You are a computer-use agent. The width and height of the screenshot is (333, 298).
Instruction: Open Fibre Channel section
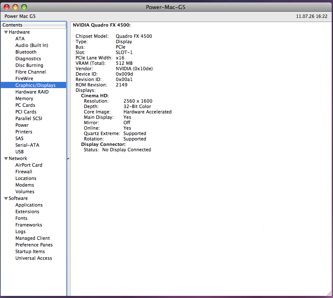[x=30, y=72]
